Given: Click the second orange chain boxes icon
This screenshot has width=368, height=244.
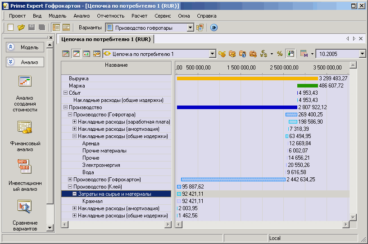Looking at the screenshot, I should coord(232,54).
